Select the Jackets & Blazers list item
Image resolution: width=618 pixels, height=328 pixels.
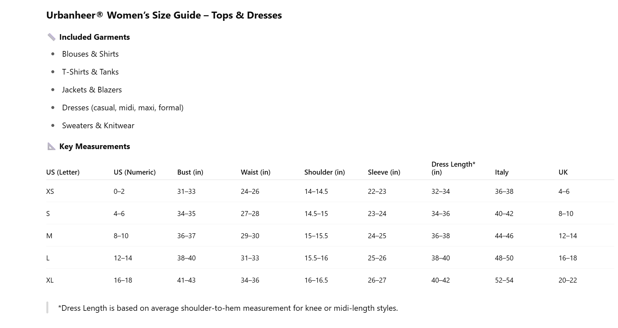coord(92,90)
